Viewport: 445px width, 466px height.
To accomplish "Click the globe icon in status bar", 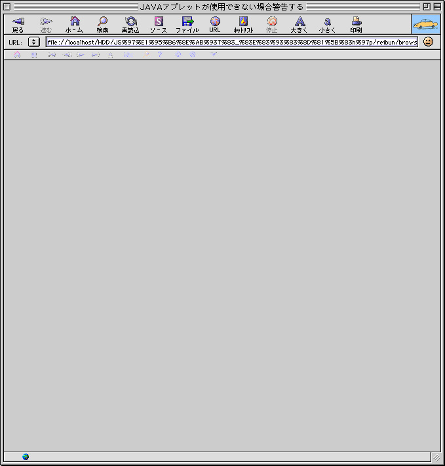I will tap(26, 456).
